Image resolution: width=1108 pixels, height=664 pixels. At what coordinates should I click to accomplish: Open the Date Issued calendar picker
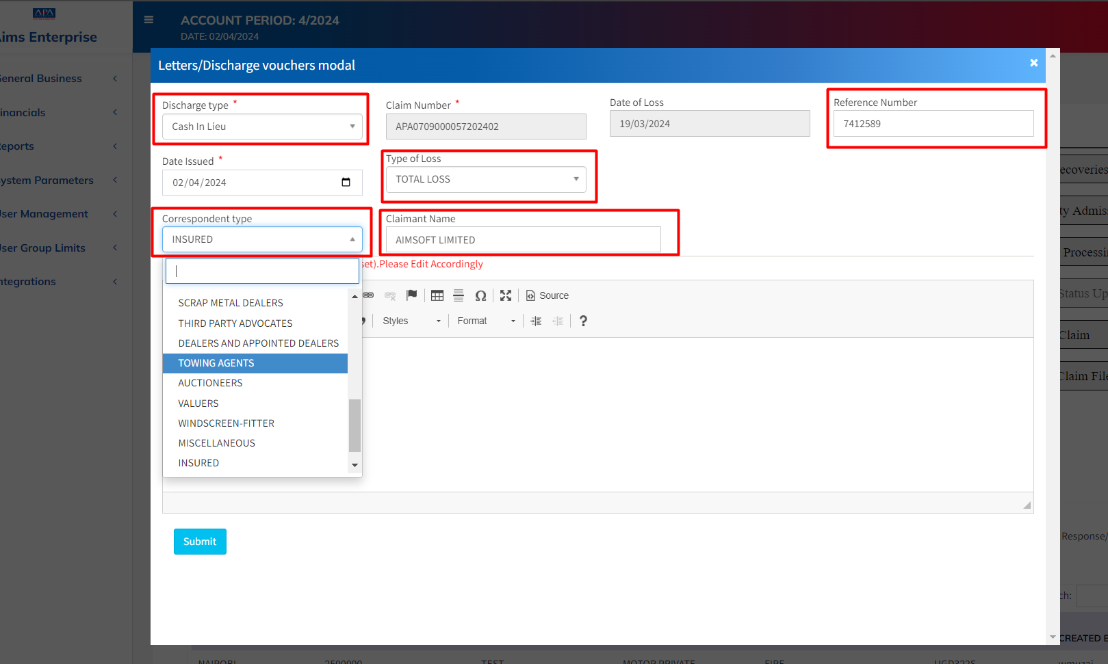346,183
